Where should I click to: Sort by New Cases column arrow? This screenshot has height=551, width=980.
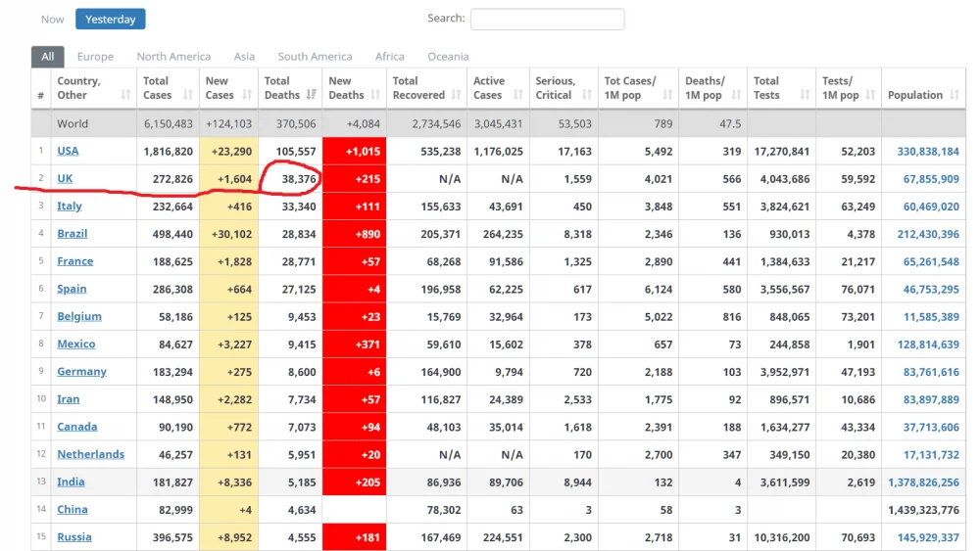[x=247, y=95]
